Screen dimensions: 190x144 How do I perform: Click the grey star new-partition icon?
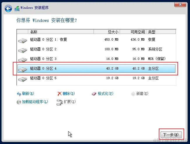[x=133, y=94]
